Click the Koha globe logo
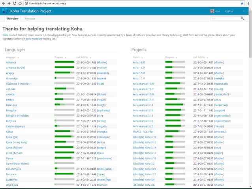This screenshot has width=252, height=189. [5, 11]
